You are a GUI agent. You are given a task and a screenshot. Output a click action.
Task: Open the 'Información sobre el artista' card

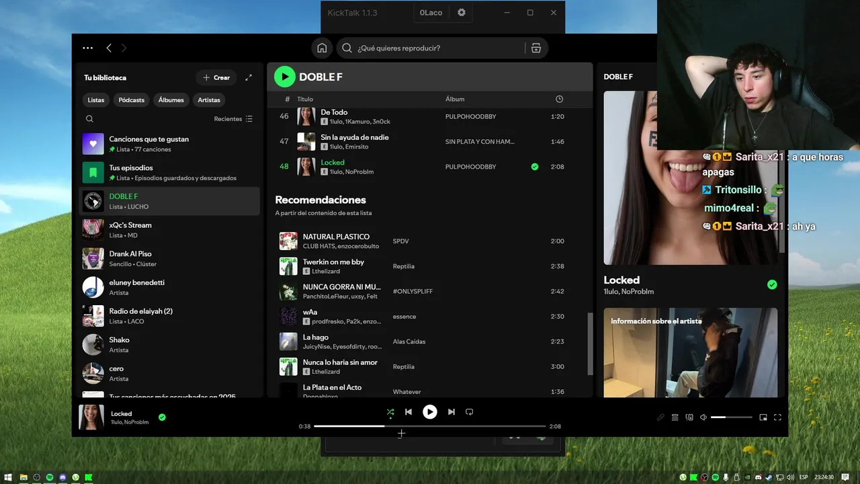691,352
